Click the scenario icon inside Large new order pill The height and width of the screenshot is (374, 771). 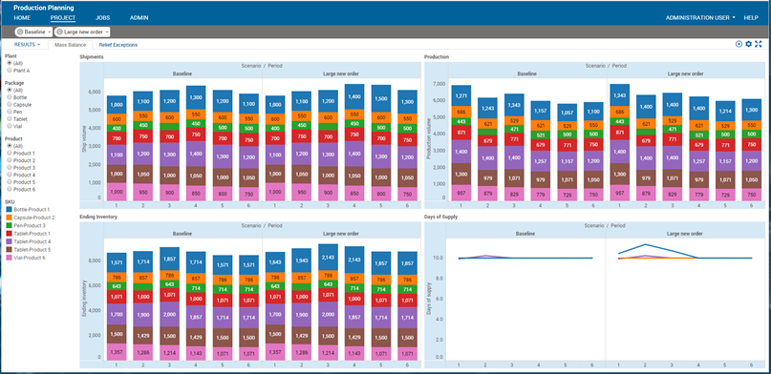(59, 31)
